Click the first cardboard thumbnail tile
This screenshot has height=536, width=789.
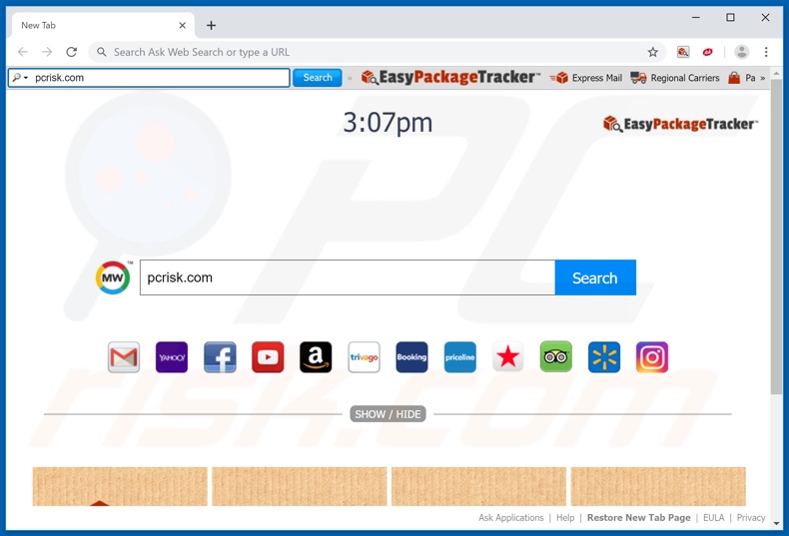click(x=120, y=486)
